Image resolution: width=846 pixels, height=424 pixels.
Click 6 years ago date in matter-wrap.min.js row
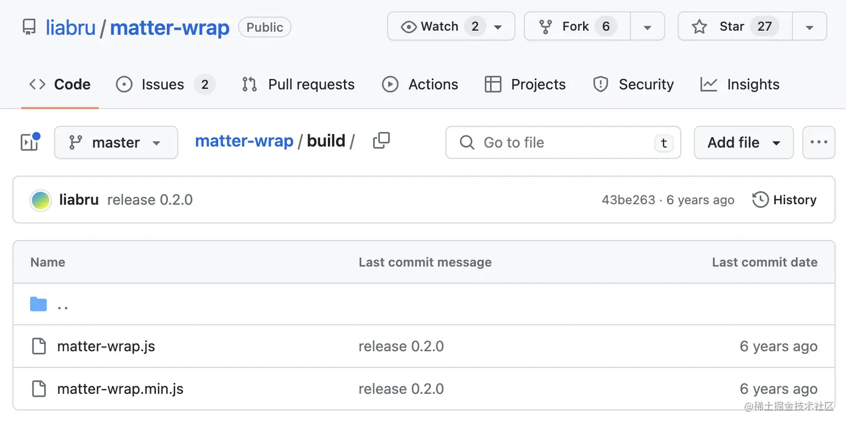click(778, 389)
